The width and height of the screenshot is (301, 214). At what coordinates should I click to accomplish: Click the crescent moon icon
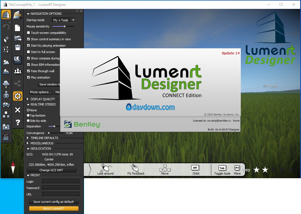(18, 60)
